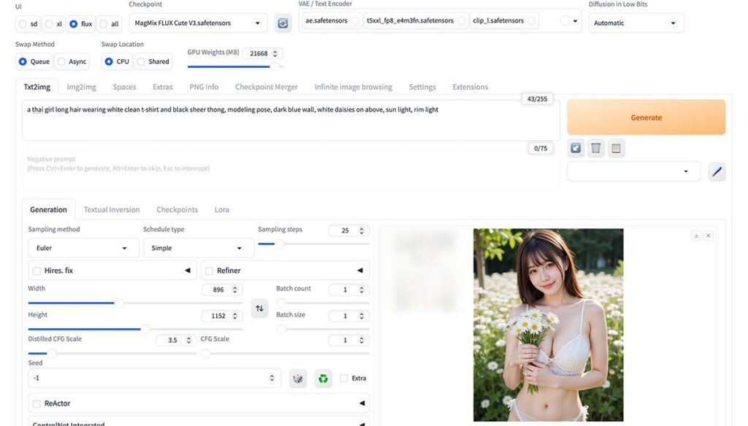
Task: Click the Seed input field
Action: point(154,378)
